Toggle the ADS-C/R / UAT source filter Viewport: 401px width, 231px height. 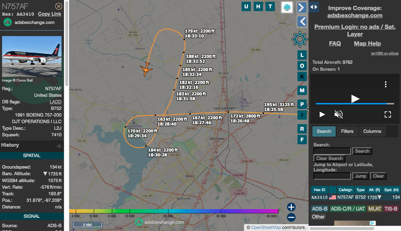pyautogui.click(x=348, y=209)
